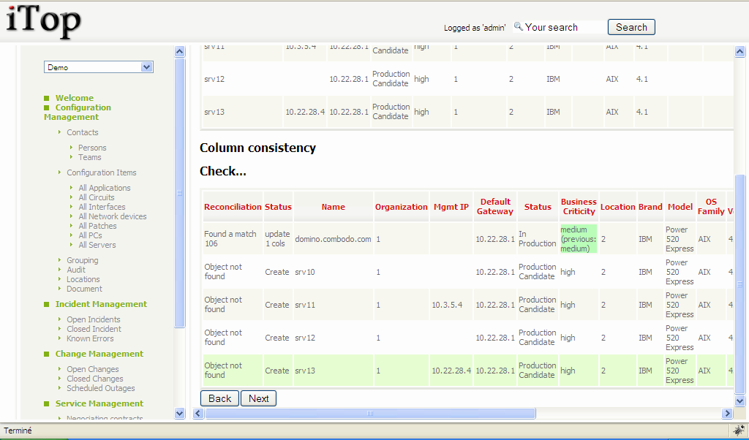The height and width of the screenshot is (440, 749).
Task: Open All Servers link
Action: point(97,245)
